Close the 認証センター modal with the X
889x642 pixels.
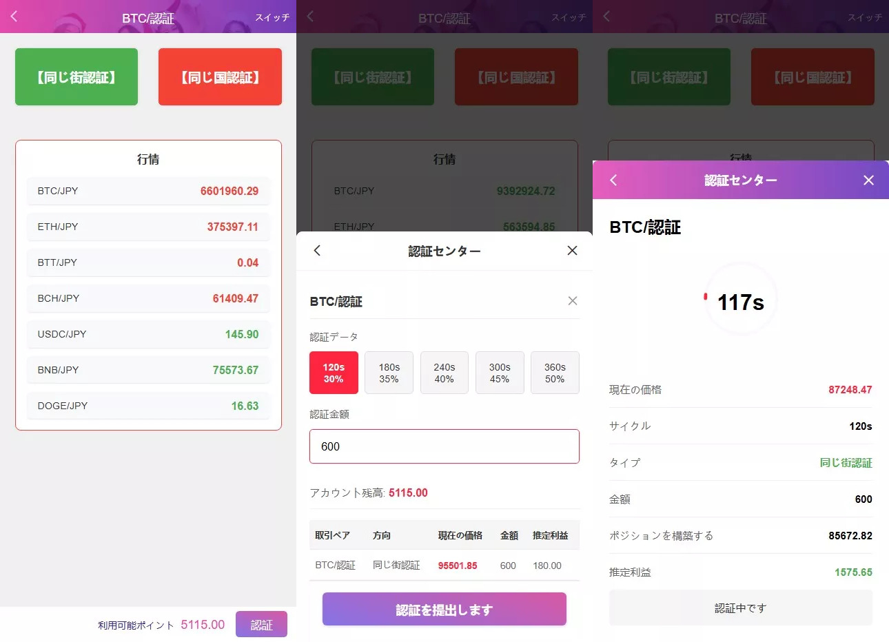click(572, 251)
